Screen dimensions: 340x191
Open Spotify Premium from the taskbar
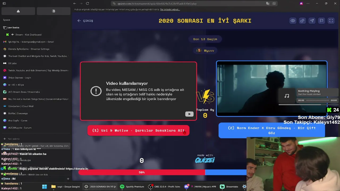click(132, 187)
